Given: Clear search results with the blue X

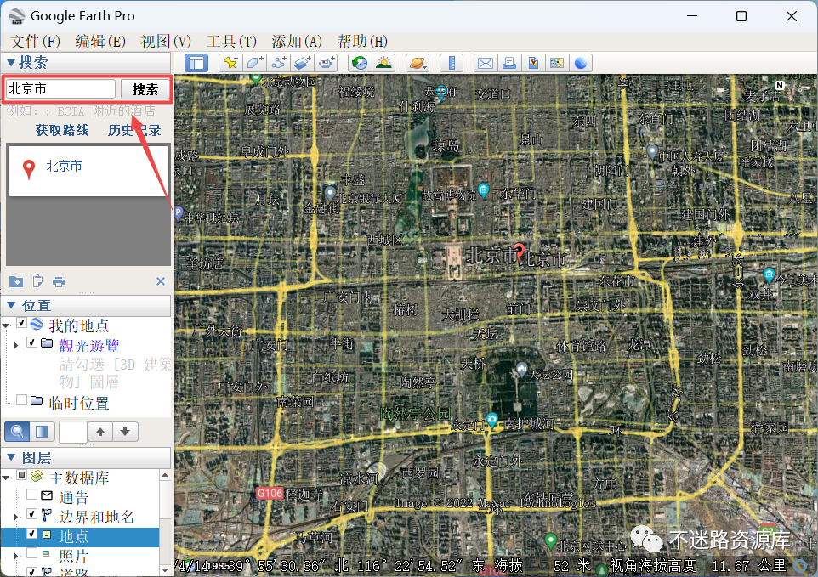Looking at the screenshot, I should point(161,281).
